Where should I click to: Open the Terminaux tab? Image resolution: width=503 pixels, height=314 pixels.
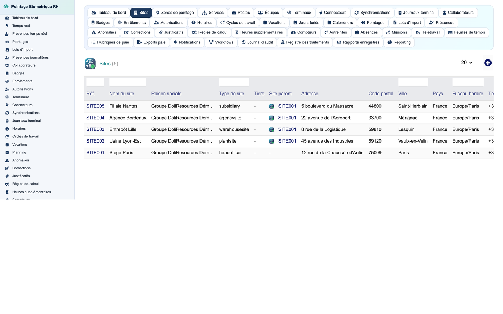click(299, 13)
